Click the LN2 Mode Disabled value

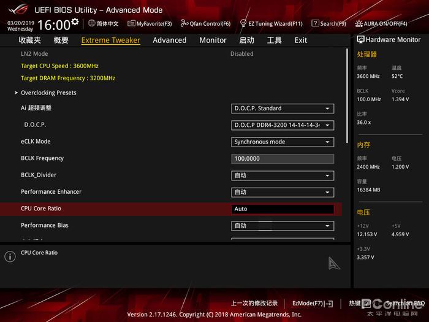tap(242, 54)
